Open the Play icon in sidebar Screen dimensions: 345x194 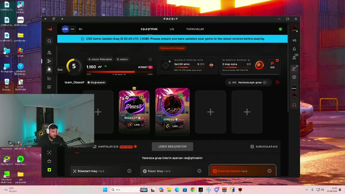pyautogui.click(x=49, y=61)
